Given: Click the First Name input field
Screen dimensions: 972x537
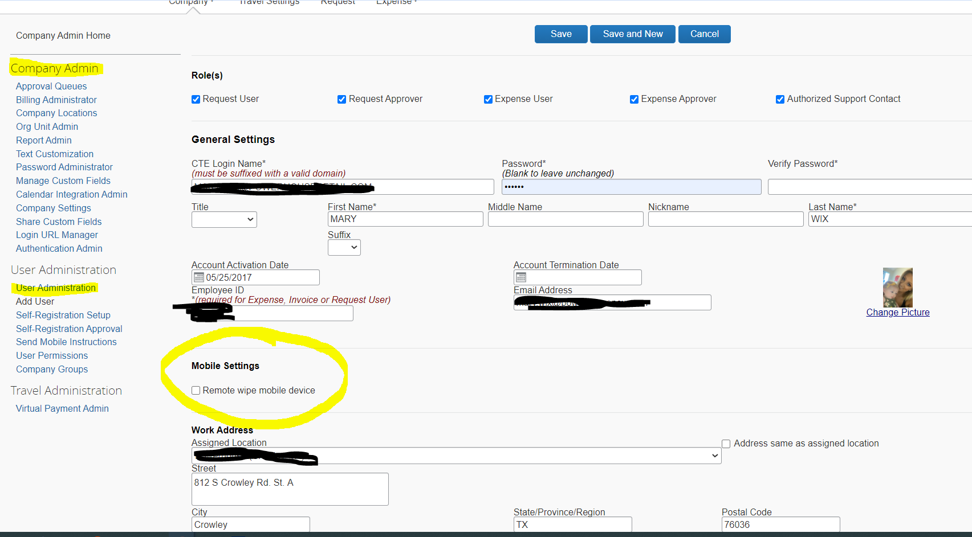Looking at the screenshot, I should click(405, 219).
